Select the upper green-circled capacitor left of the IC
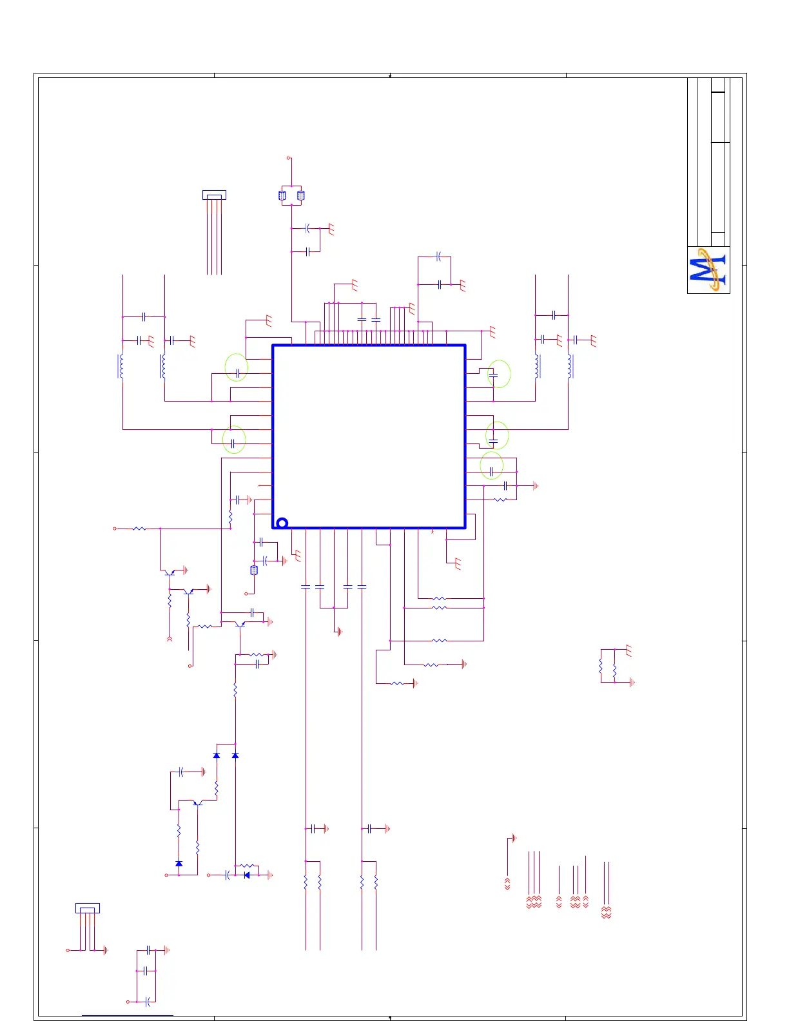 (238, 373)
